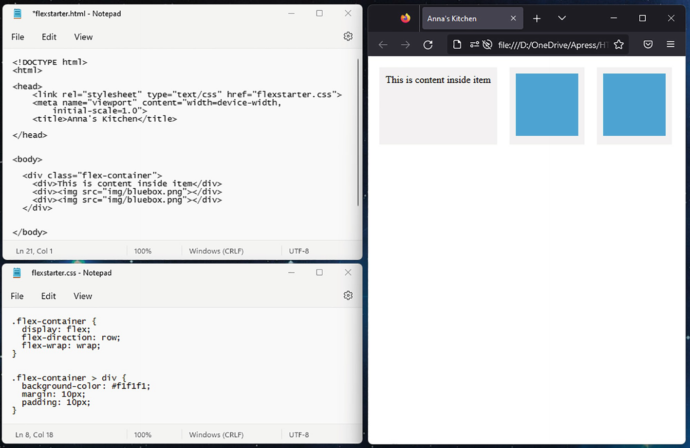
Task: Click the browser Back arrow
Action: point(383,45)
